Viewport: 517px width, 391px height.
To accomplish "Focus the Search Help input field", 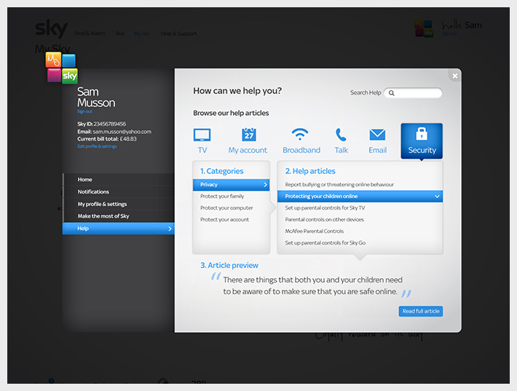I will click(x=413, y=93).
